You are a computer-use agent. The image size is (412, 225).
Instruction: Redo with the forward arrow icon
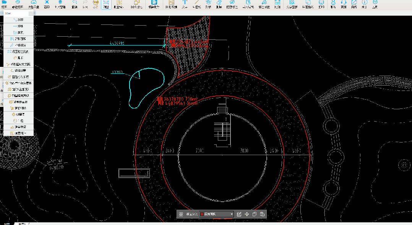85,4
